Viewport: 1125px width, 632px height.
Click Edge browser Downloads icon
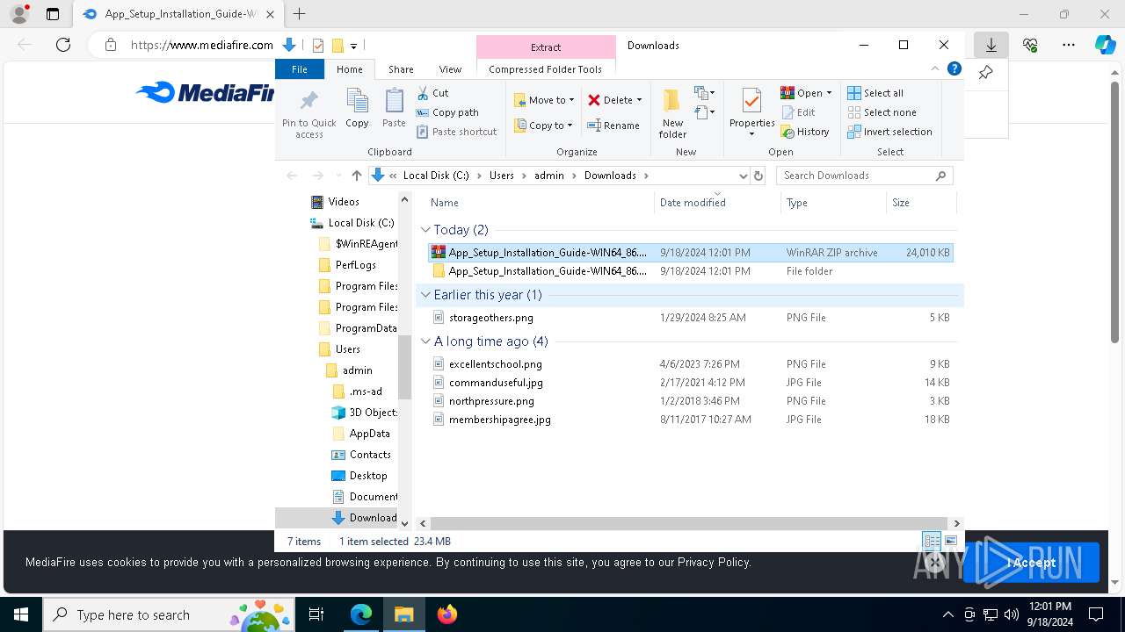coord(991,45)
